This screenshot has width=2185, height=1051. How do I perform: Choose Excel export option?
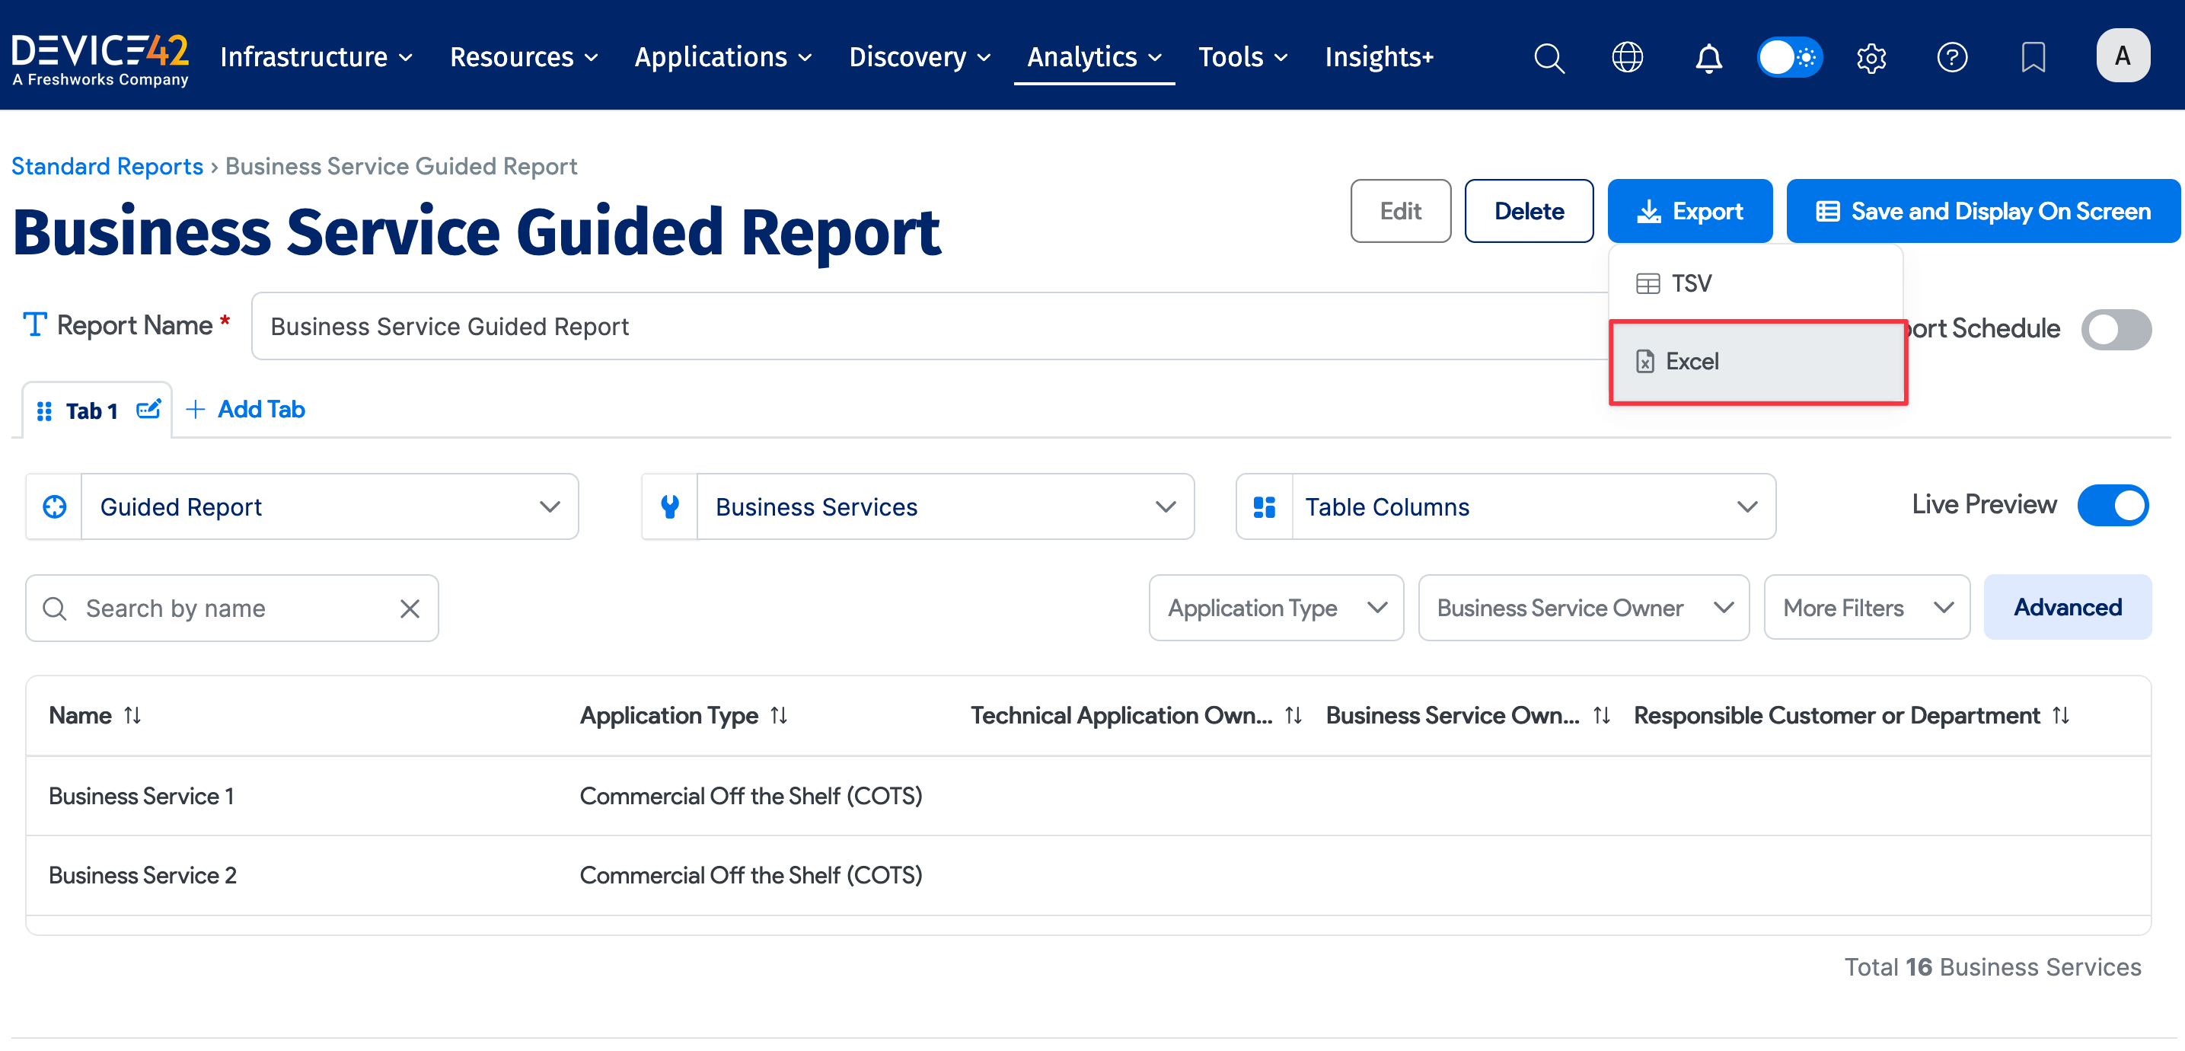[x=1757, y=361]
